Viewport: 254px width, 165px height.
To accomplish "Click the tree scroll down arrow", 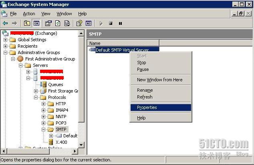I will 81,145.
